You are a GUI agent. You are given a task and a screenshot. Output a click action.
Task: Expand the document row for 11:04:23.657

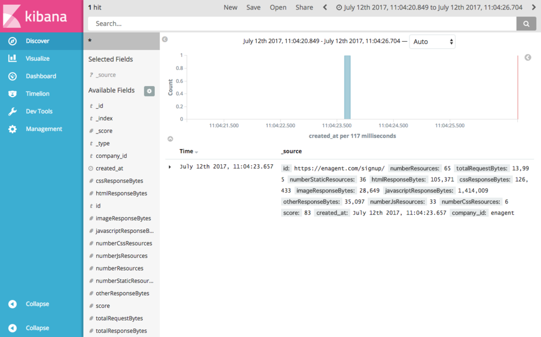point(170,167)
